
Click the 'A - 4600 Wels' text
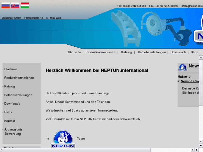(54, 18)
